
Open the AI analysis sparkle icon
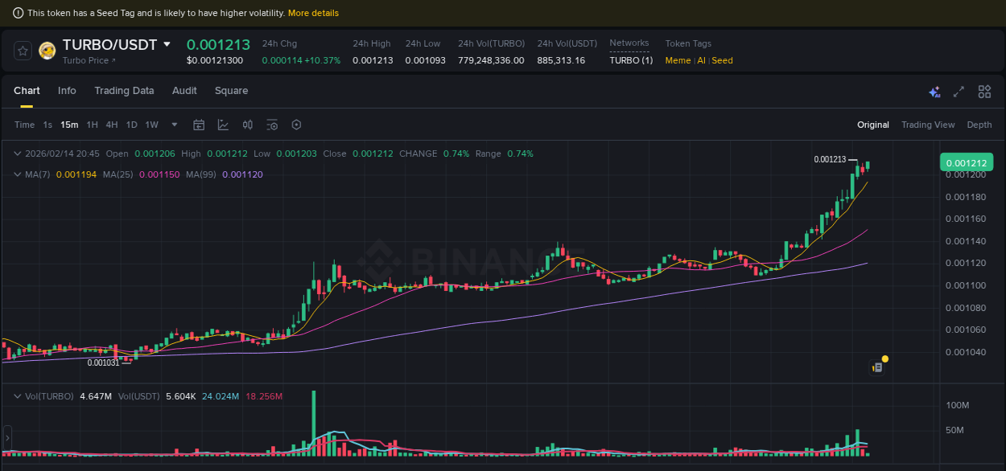934,92
